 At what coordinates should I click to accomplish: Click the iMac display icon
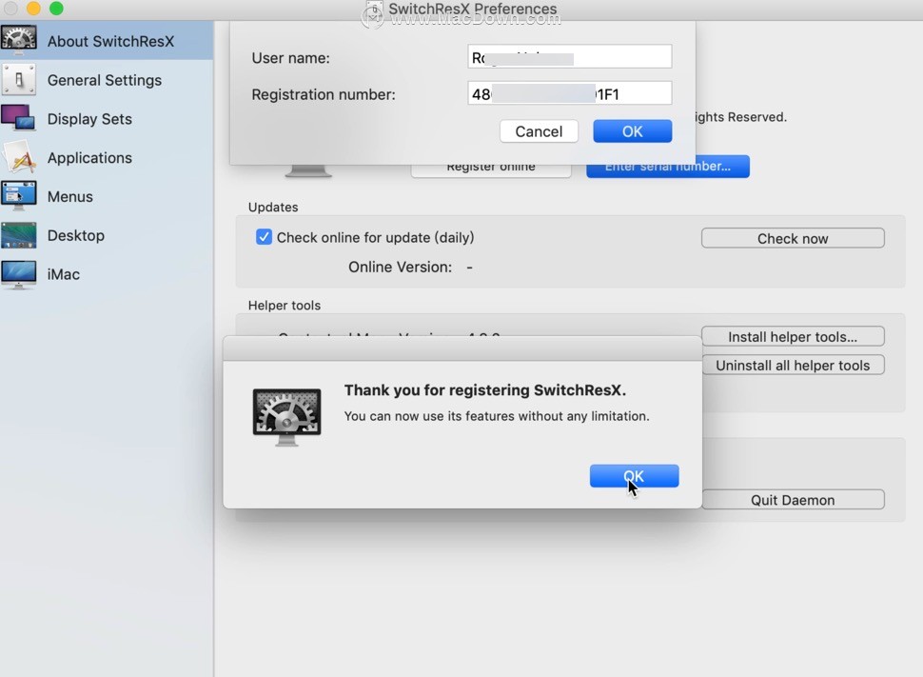(19, 274)
